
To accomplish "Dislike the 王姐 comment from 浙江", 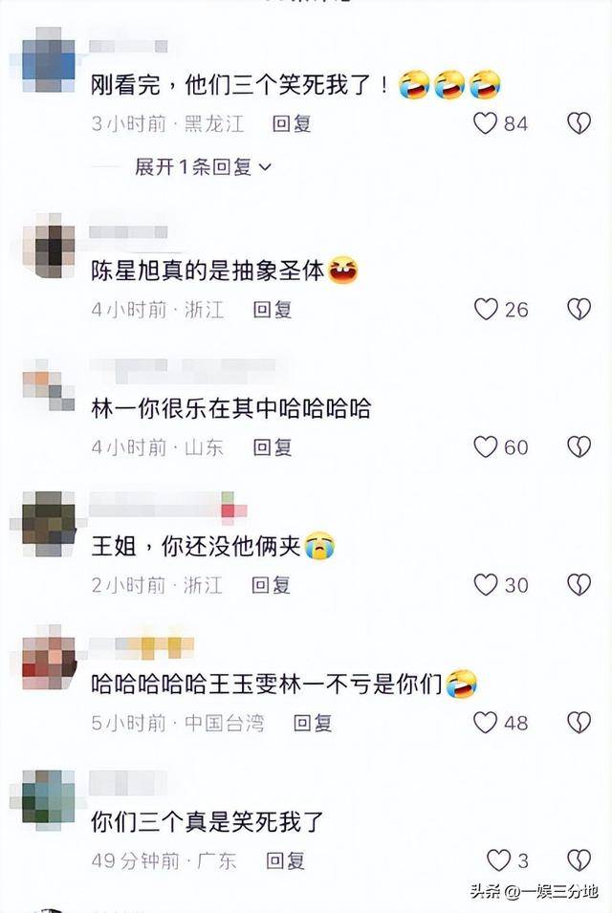I will click(579, 584).
